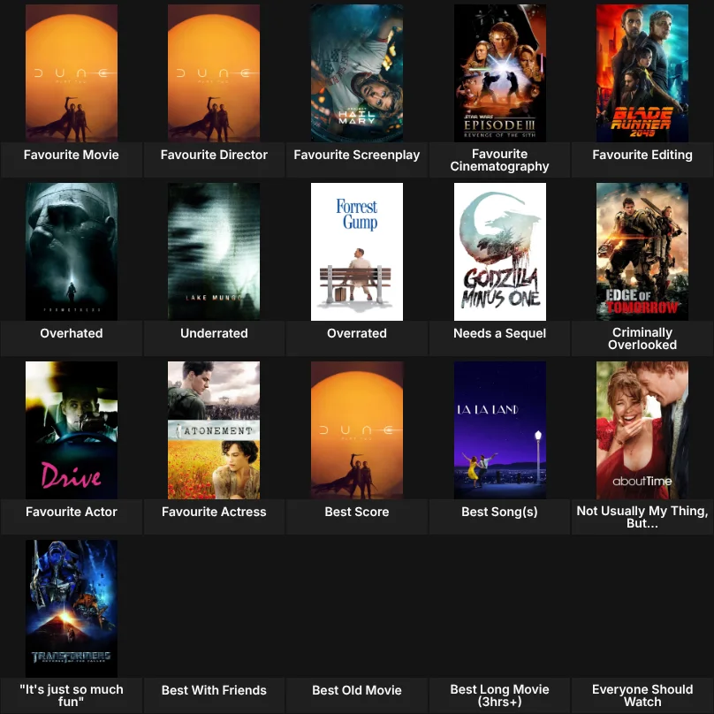This screenshot has width=714, height=714.
Task: Click the Dune poster above Favourite Movie
Action: click(72, 73)
